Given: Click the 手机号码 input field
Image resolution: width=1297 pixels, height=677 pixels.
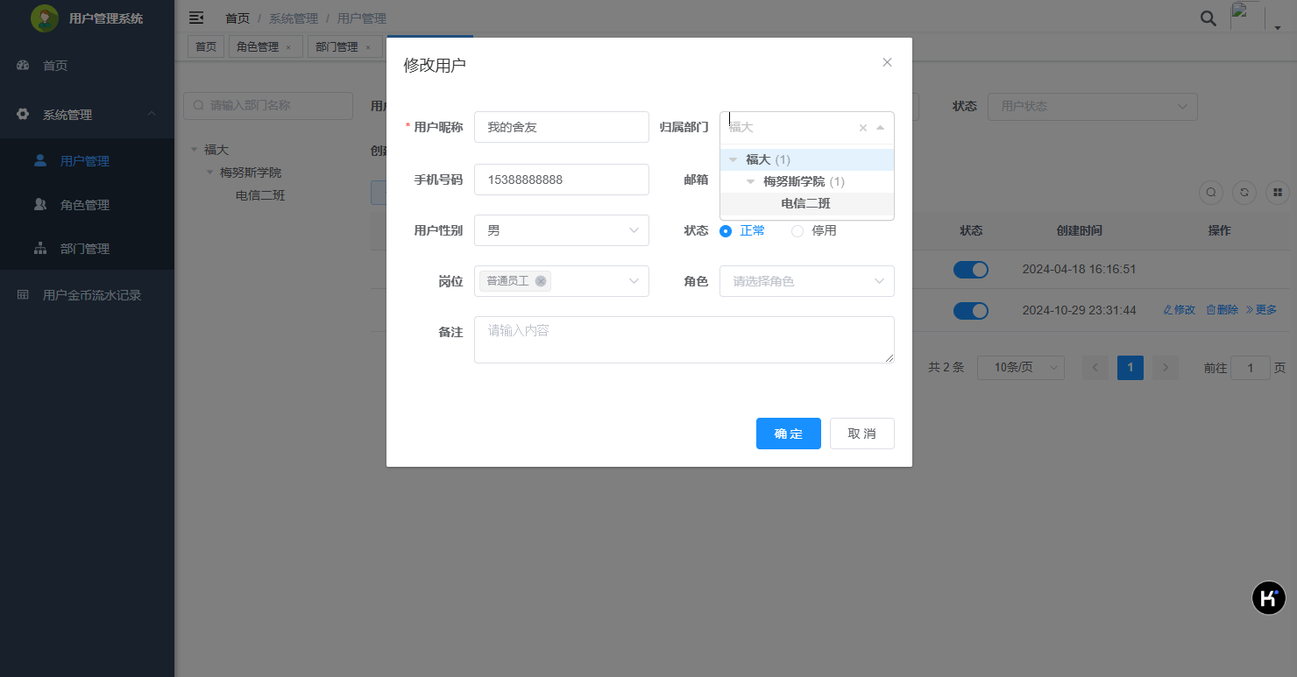Looking at the screenshot, I should point(562,180).
